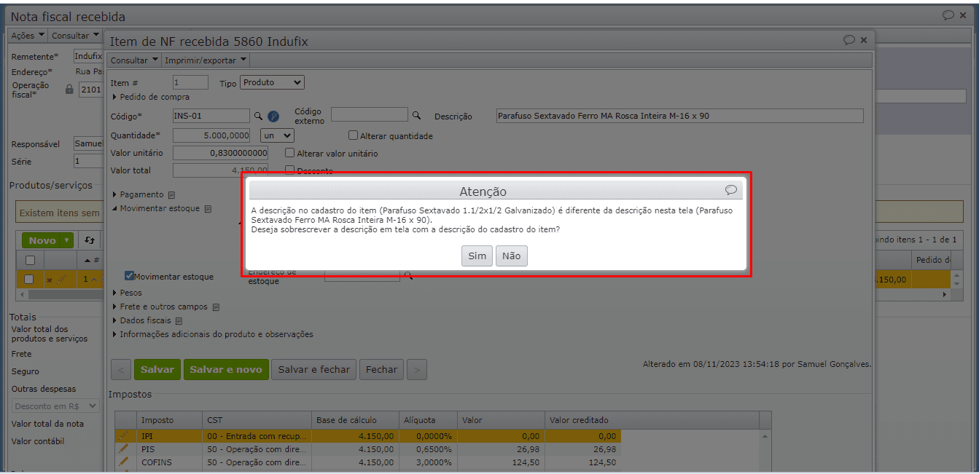Click pencil edit icon in IPI row
This screenshot has height=474, width=979.
tap(124, 435)
